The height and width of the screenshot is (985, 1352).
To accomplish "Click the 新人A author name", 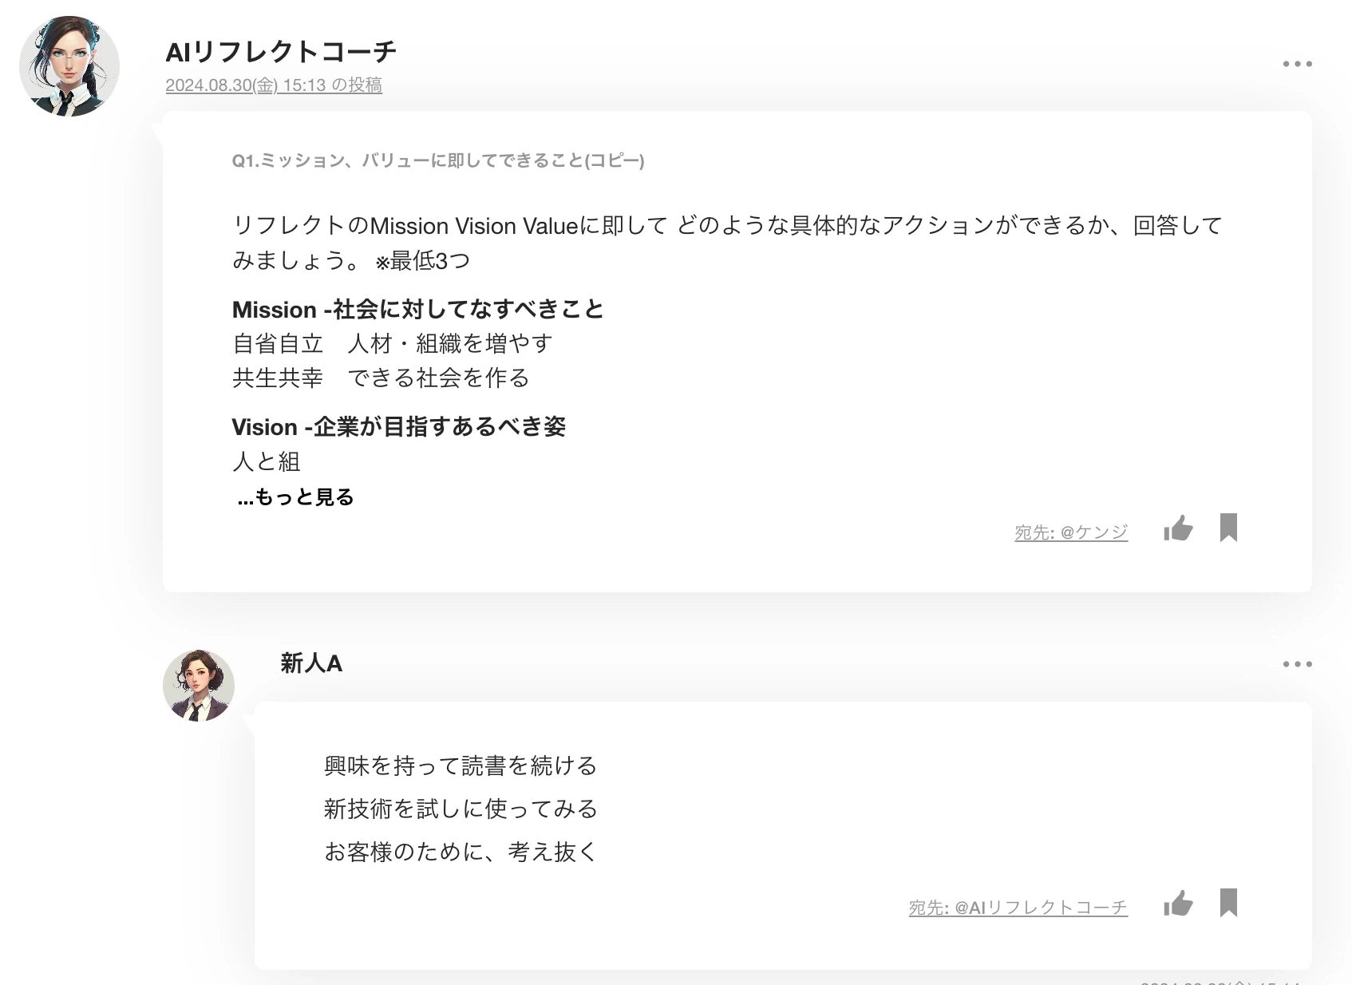I will [311, 663].
